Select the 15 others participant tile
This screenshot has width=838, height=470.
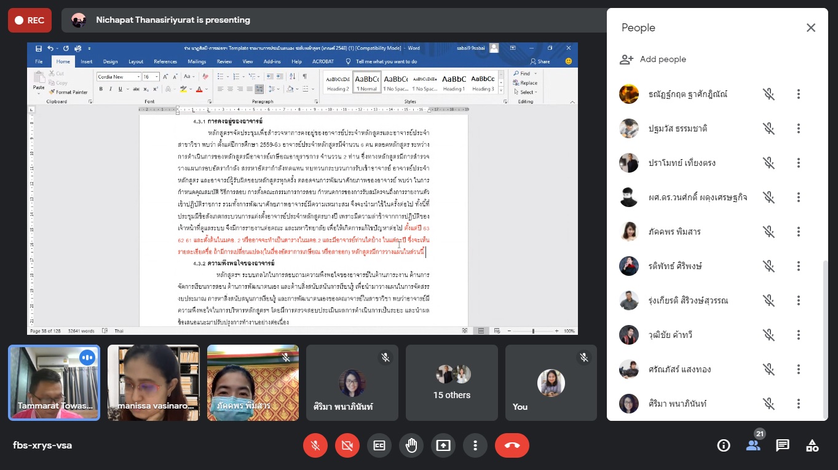452,382
